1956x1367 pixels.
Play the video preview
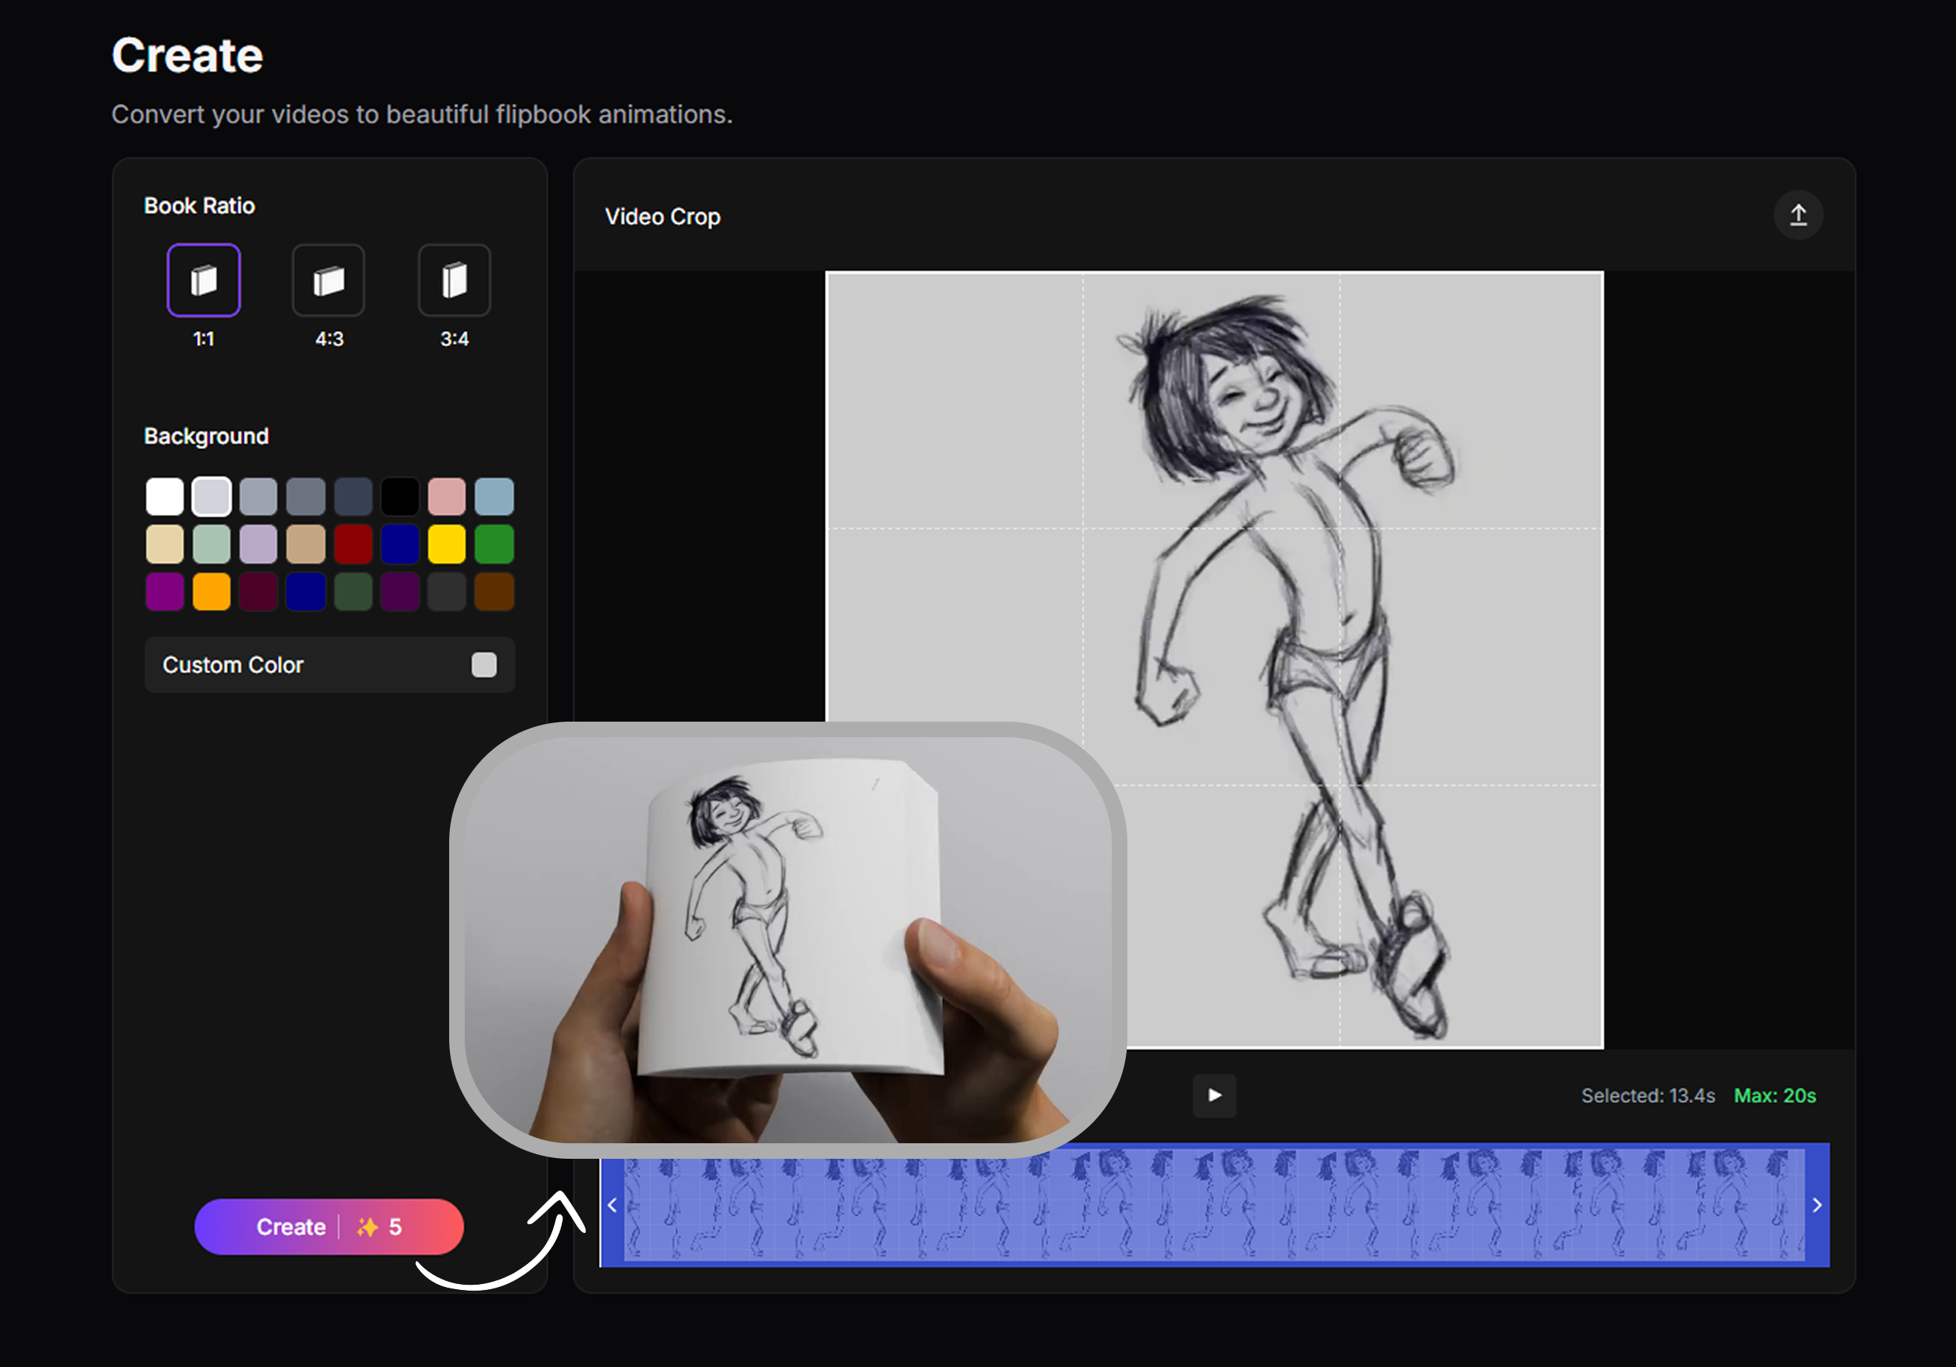(1214, 1094)
